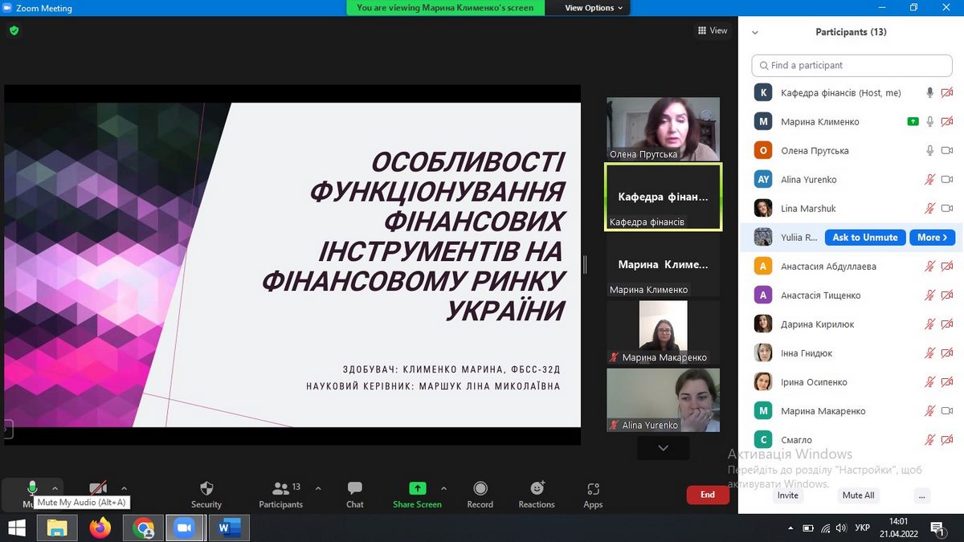Viewport: 964px width, 542px height.
Task: Open the Chat panel
Action: click(354, 488)
